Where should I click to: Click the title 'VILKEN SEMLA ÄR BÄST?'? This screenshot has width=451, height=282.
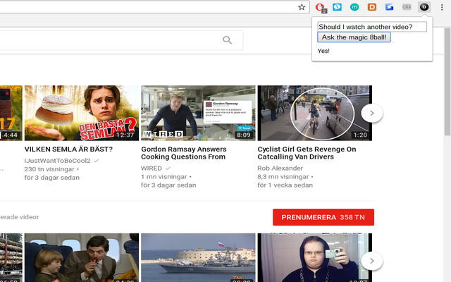(68, 149)
